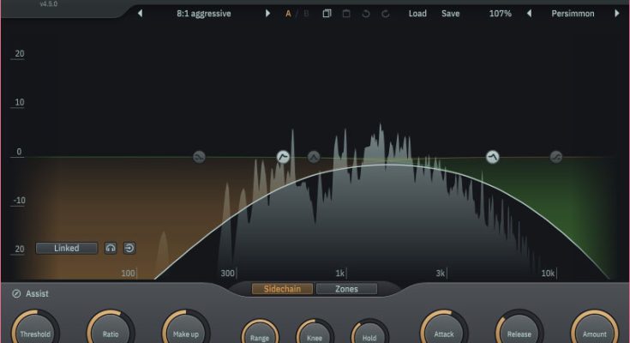Go to next preset with right arrow
The width and height of the screenshot is (630, 343).
click(267, 14)
